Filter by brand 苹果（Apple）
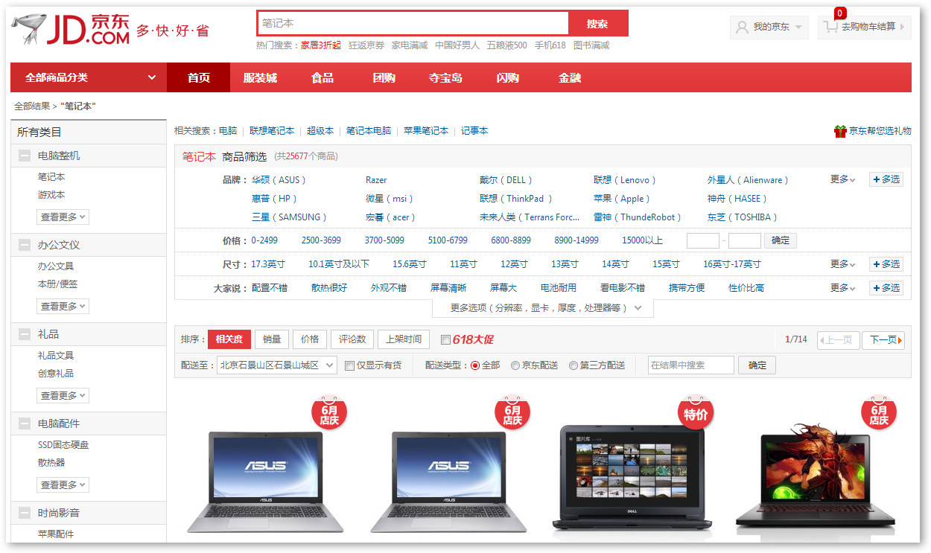Image resolution: width=931 pixels, height=553 pixels. click(622, 199)
